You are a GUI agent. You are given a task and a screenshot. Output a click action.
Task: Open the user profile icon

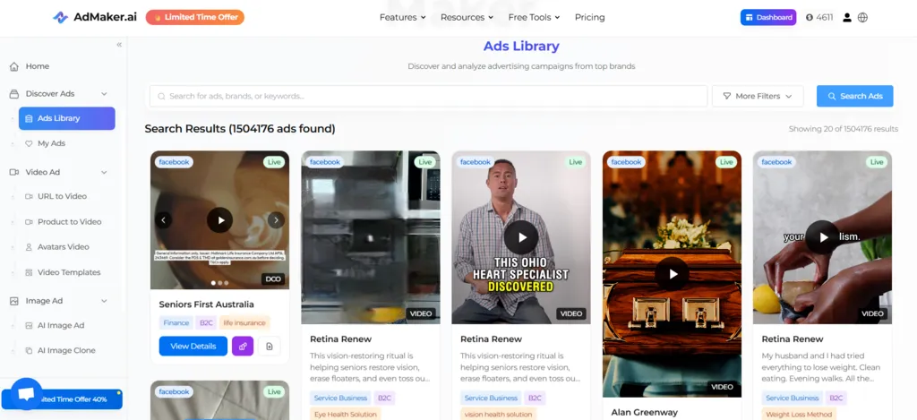coord(846,18)
